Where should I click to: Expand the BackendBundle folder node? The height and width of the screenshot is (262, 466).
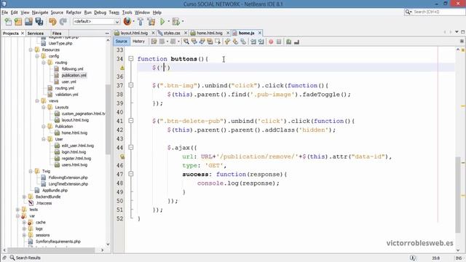click(24, 196)
